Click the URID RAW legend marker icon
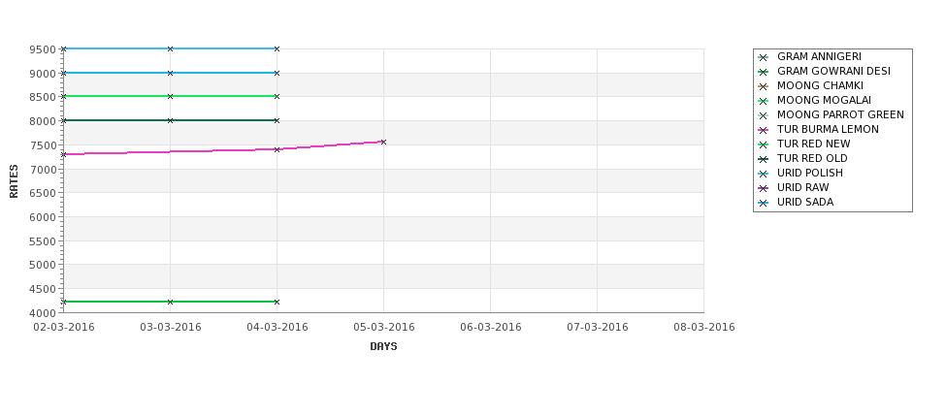946x416 pixels. 764,188
